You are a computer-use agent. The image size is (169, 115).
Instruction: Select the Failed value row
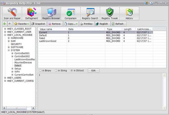[x=96, y=38]
